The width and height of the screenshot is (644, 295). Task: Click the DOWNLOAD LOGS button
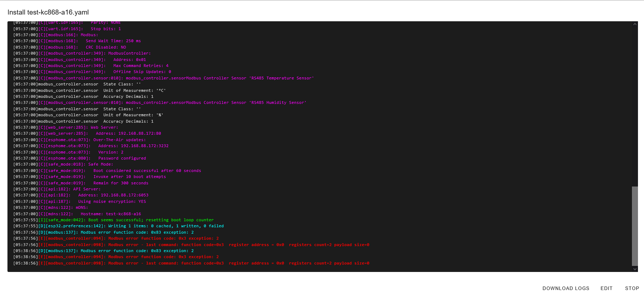566,288
